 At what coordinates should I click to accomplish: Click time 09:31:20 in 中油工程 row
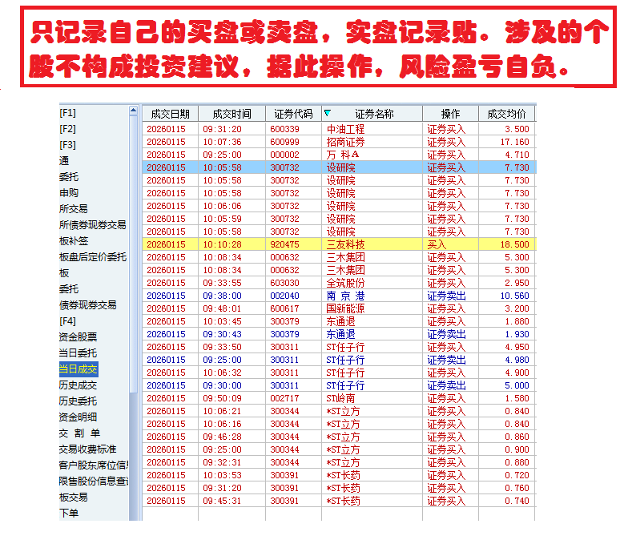(x=222, y=129)
